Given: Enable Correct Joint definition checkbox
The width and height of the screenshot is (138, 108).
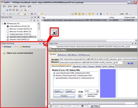Looking at the screenshot, I should (x=86, y=95).
